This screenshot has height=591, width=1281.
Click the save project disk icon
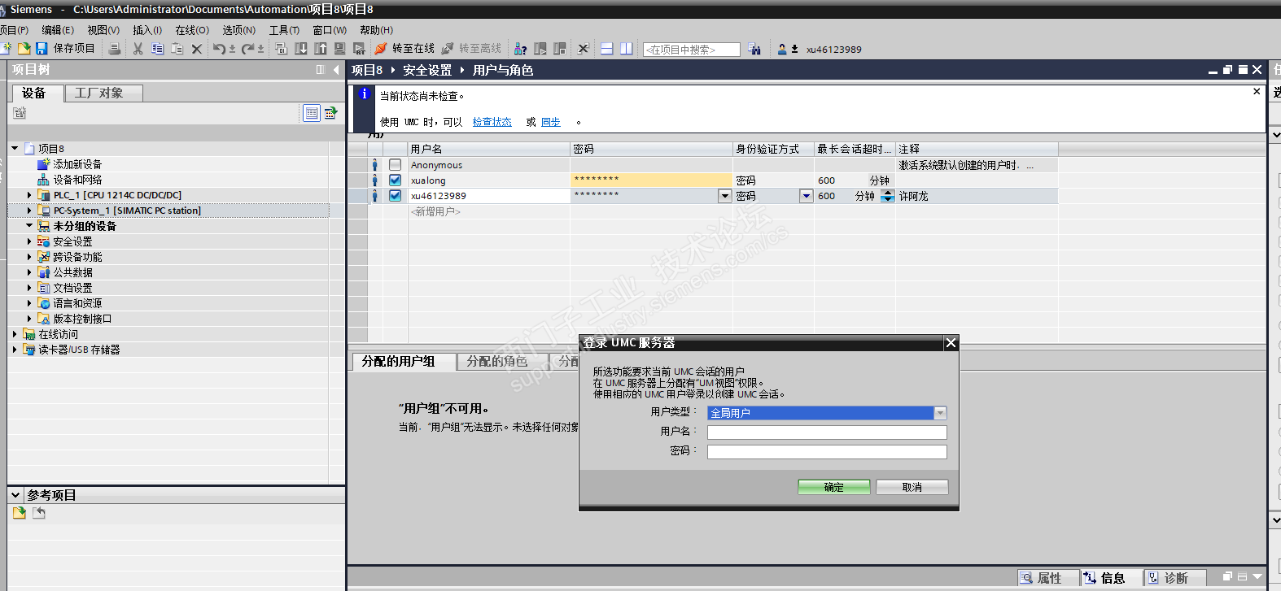point(42,49)
